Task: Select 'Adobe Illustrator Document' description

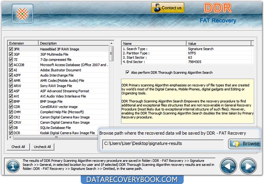Action: point(61,70)
